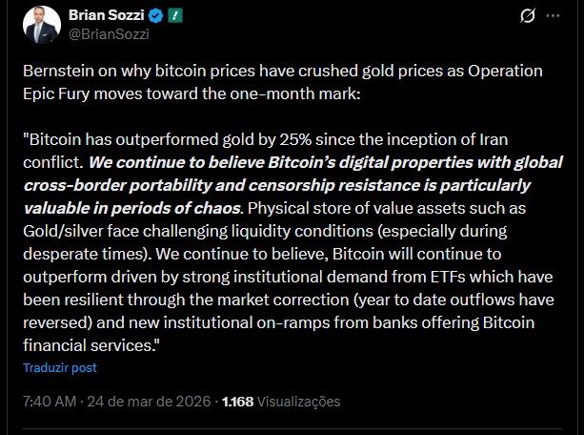Visit the @BrianSozzi handle link
The image size is (584, 435).
pos(110,33)
